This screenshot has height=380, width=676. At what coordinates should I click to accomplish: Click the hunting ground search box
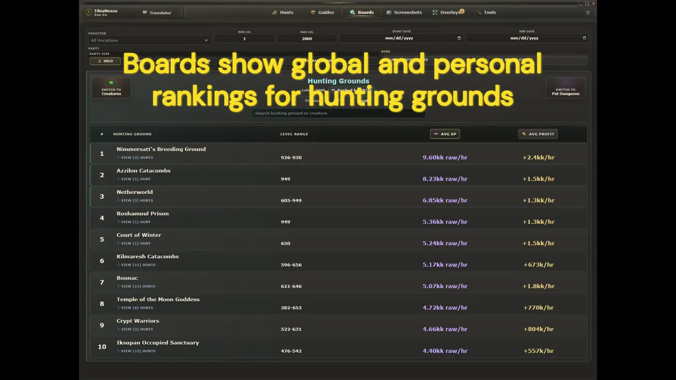tap(338, 113)
